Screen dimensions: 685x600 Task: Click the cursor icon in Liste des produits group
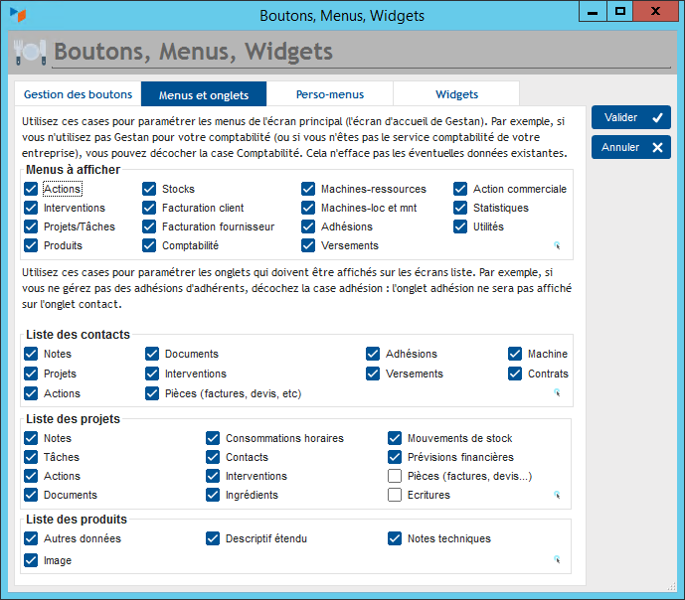pos(558,559)
